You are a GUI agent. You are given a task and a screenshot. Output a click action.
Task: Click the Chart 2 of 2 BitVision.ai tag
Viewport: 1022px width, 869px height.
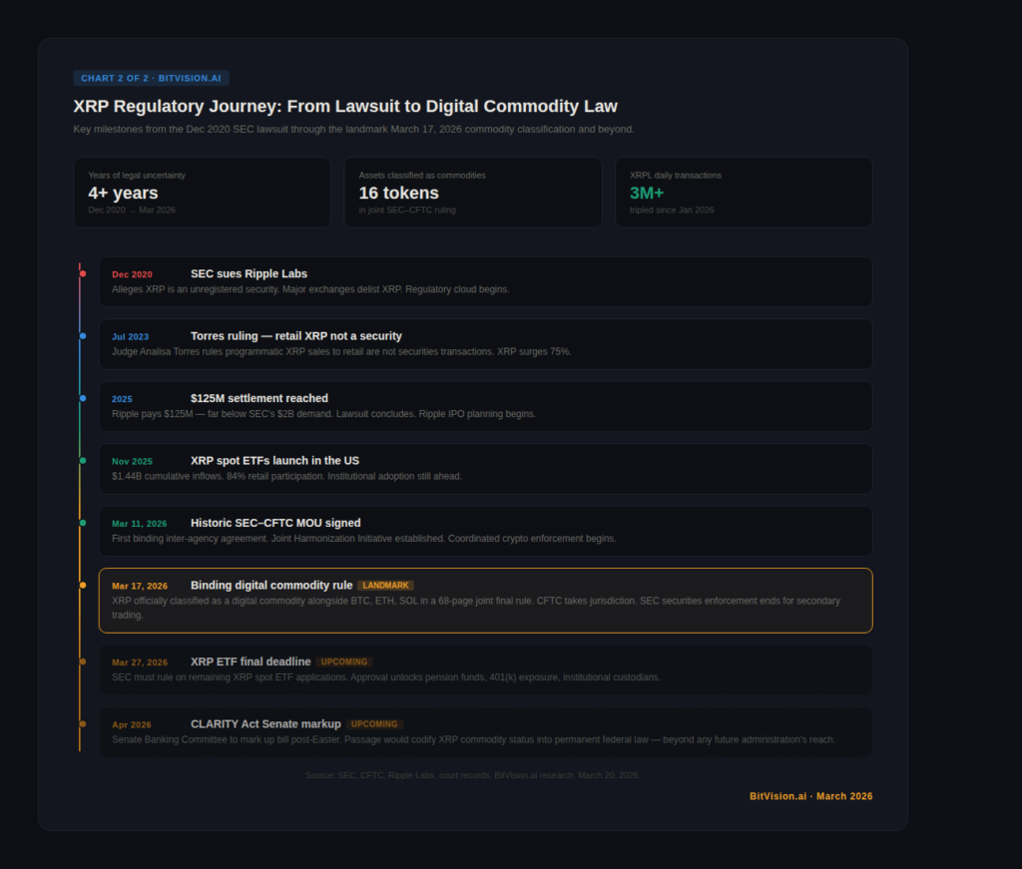(x=151, y=78)
